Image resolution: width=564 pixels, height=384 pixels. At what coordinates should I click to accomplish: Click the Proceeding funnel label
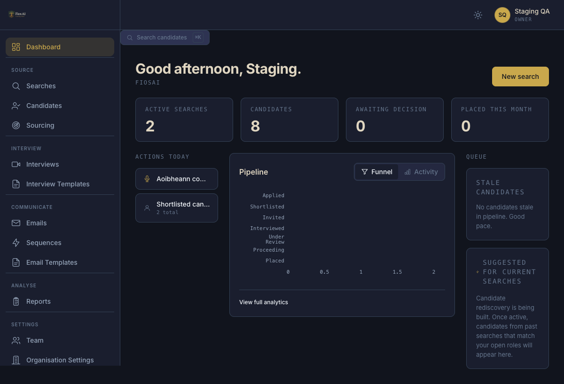[269, 250]
